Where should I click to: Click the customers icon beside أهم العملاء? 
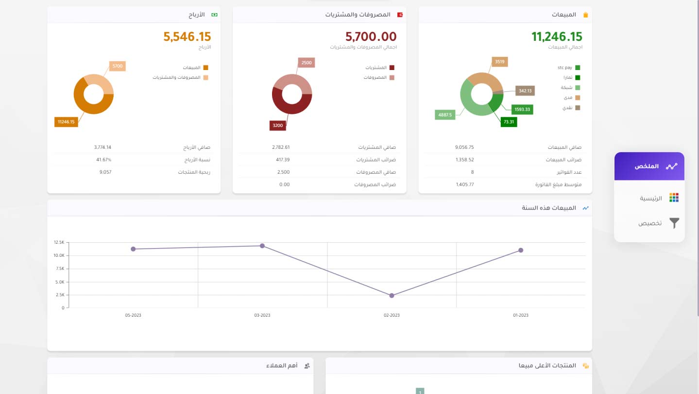pos(307,366)
